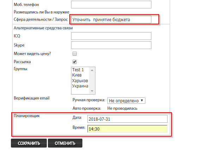Click the Планировщик Время field

(127, 129)
